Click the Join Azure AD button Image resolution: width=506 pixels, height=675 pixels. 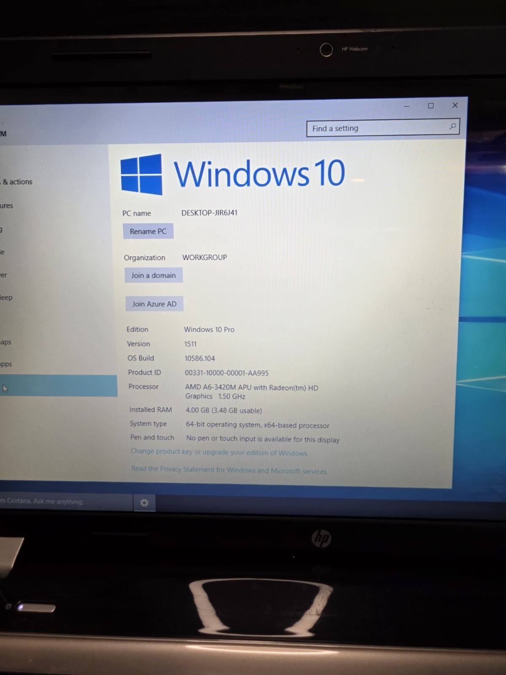tap(154, 304)
